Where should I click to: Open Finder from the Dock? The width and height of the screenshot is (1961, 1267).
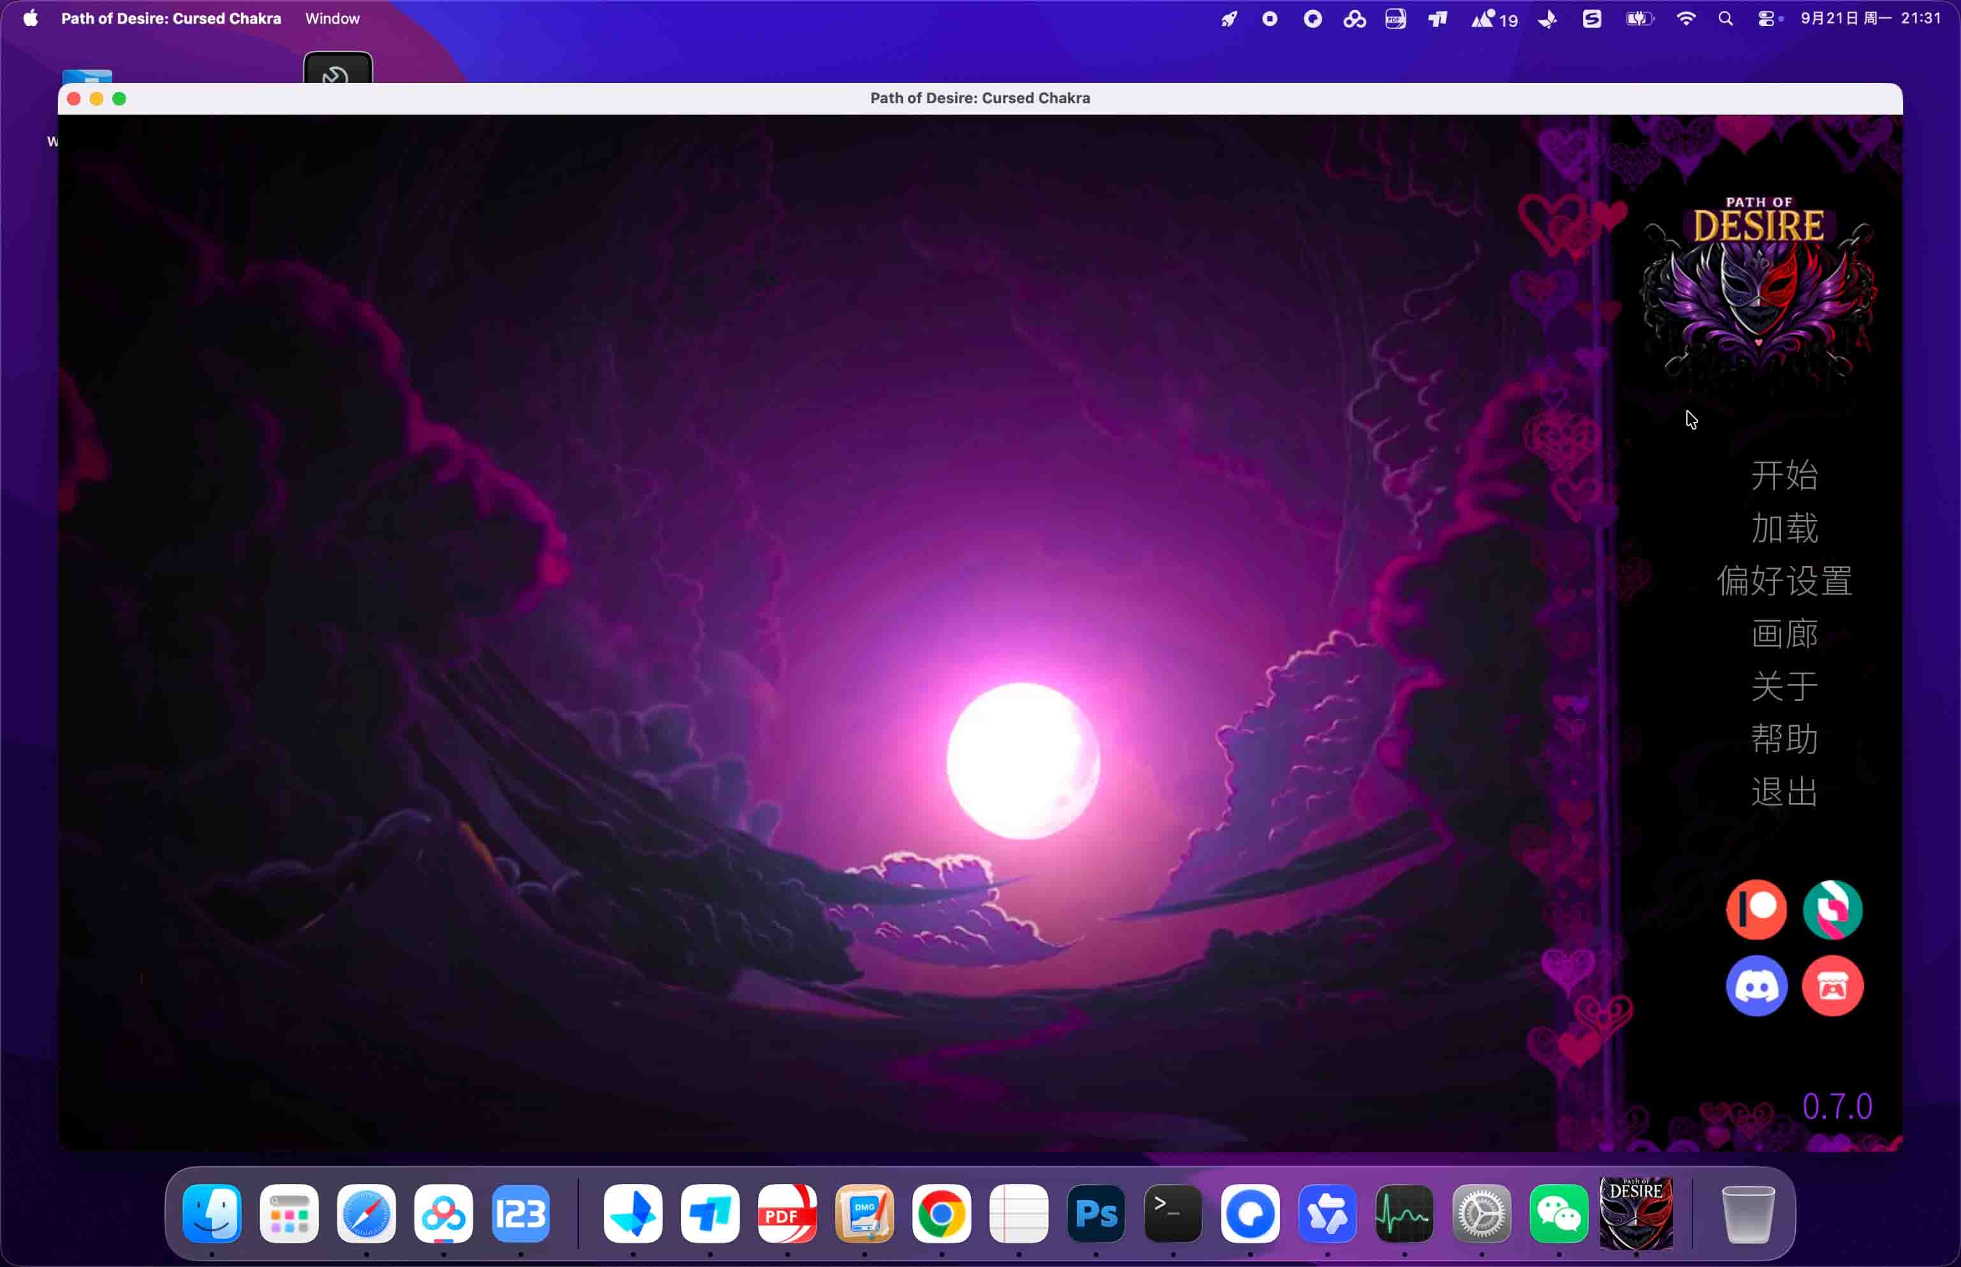(x=212, y=1213)
